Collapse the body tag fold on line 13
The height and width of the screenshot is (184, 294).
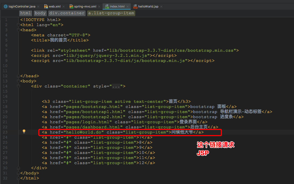(18, 81)
